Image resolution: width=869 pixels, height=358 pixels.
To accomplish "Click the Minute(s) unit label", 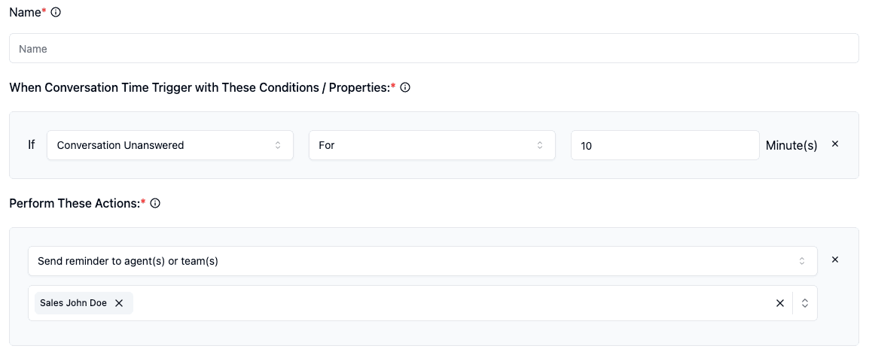I will point(791,145).
